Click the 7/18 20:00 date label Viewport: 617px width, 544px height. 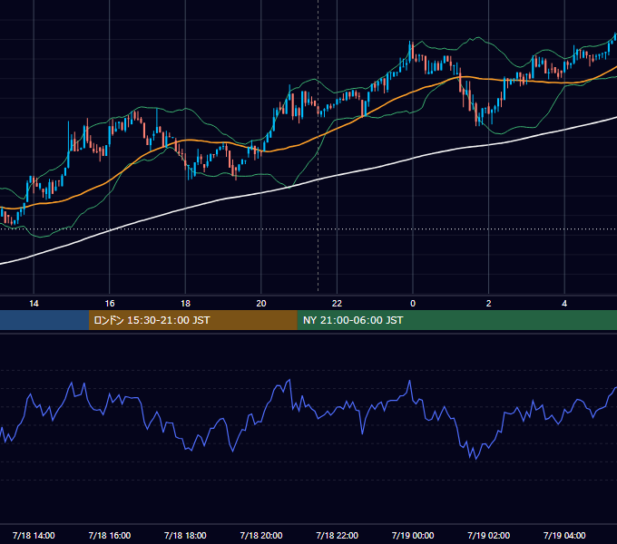(261, 535)
